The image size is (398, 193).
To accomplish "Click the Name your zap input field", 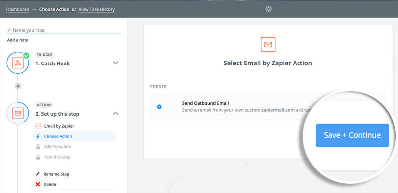I will pos(64,30).
